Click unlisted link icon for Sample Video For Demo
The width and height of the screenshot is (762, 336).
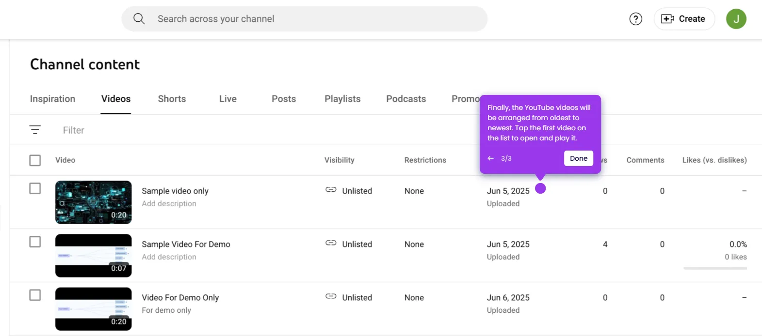pyautogui.click(x=331, y=243)
